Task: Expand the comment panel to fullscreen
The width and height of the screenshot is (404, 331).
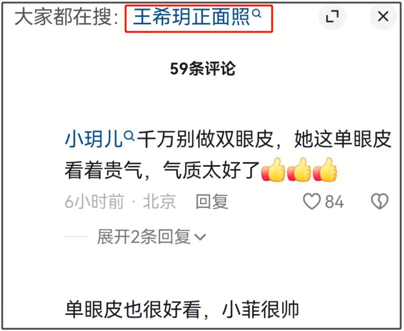Action: (x=333, y=17)
